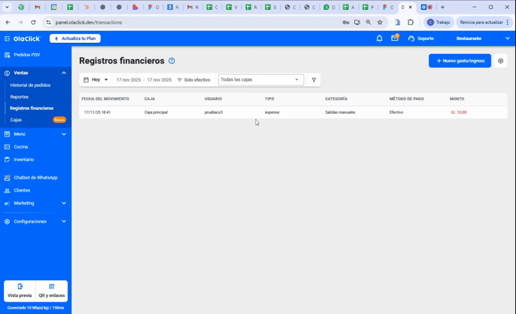Click the Nuevo gasto/ingreso button

coord(460,61)
